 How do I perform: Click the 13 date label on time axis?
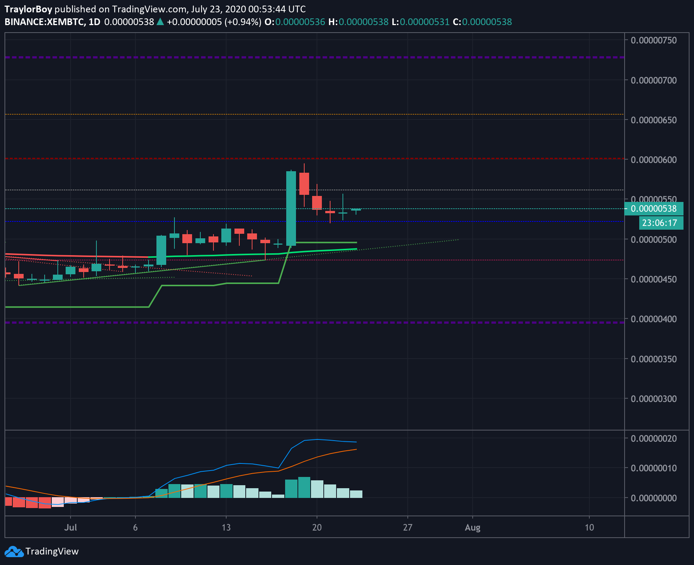point(226,528)
